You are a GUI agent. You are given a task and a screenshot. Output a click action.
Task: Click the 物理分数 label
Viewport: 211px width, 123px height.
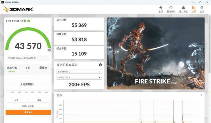click(x=61, y=34)
